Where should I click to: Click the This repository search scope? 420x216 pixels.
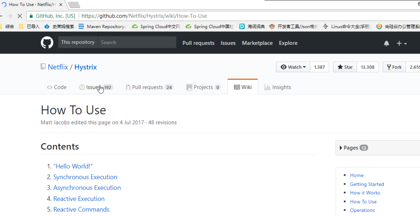click(x=78, y=42)
